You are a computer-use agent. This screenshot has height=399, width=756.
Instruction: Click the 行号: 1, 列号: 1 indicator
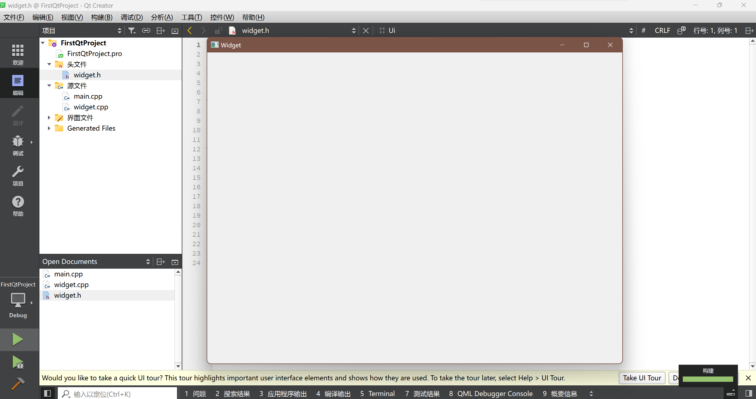(x=715, y=31)
